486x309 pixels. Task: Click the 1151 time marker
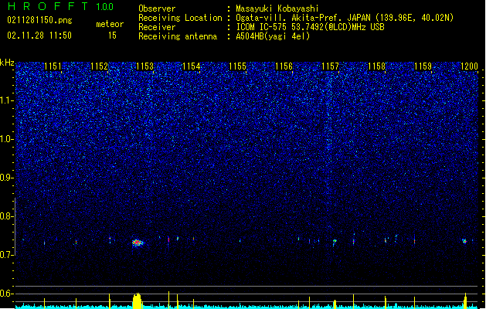pyautogui.click(x=53, y=66)
